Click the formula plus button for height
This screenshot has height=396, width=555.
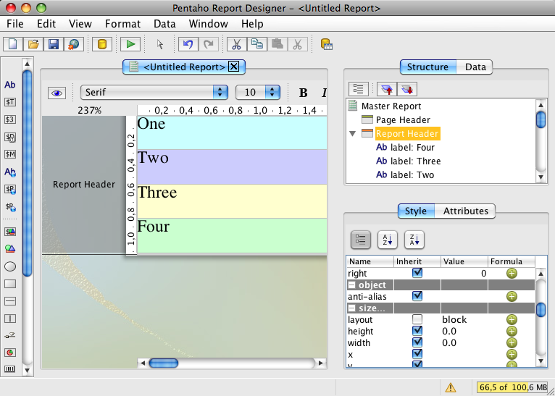click(512, 332)
